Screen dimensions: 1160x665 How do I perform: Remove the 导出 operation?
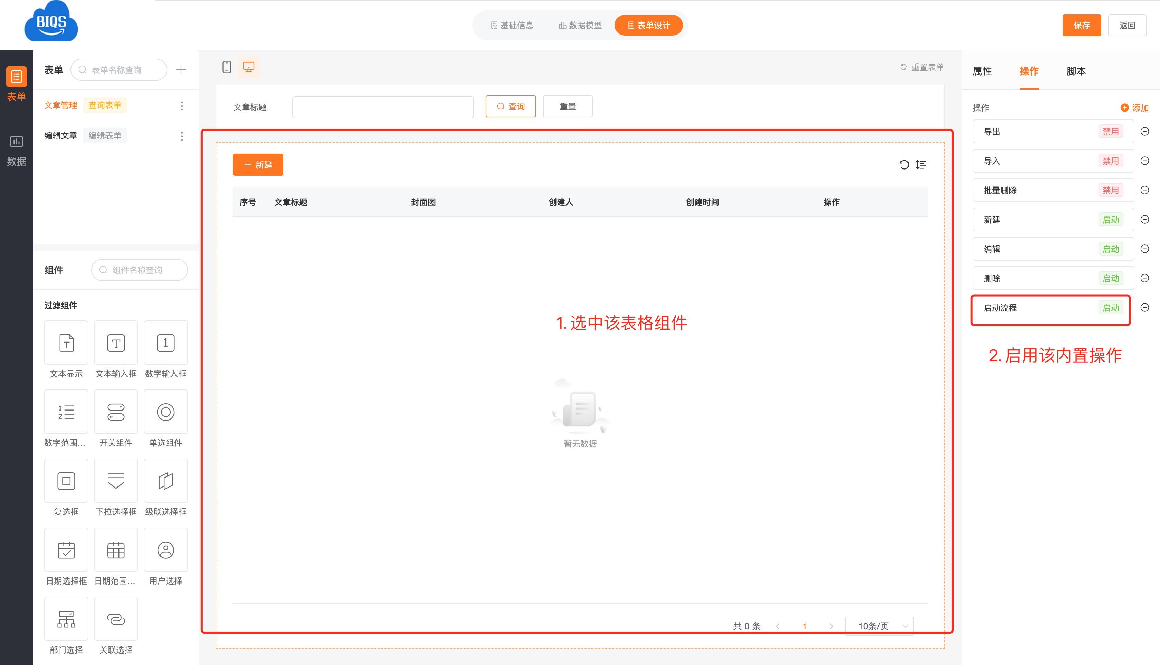(1144, 132)
